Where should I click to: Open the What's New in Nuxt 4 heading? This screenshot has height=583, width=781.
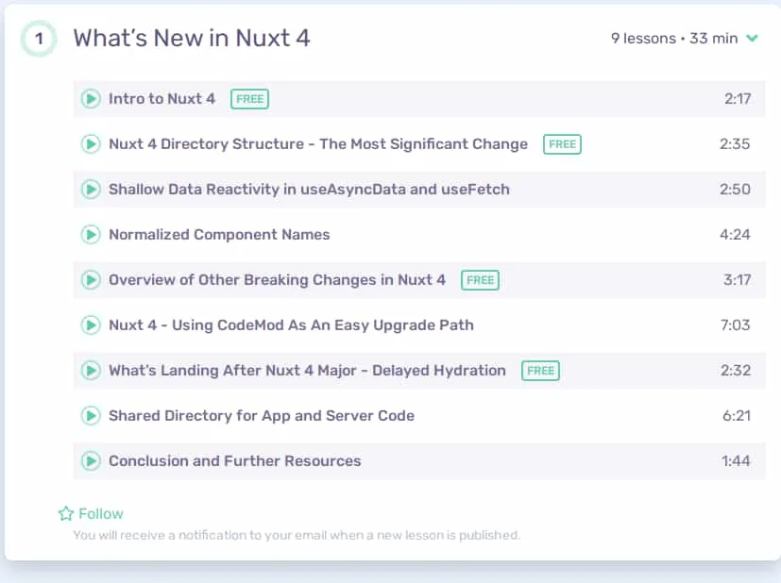pos(192,39)
